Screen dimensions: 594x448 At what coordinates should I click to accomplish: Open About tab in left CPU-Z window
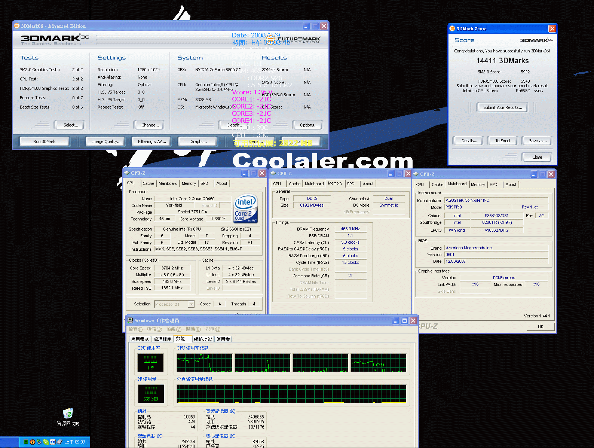click(222, 183)
